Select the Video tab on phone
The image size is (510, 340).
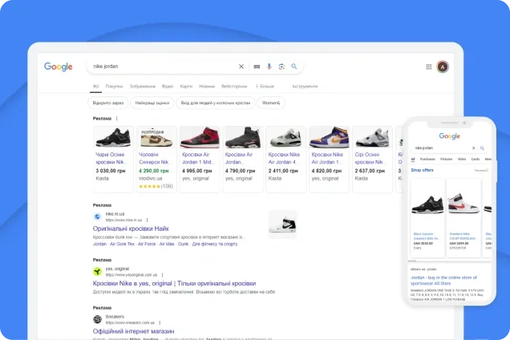(x=462, y=160)
